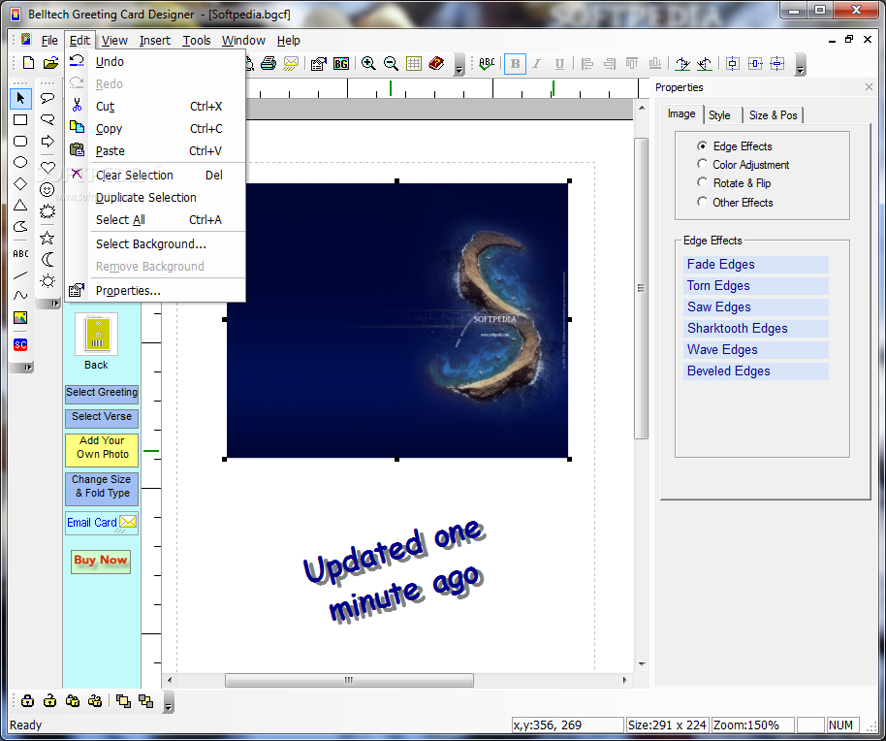The height and width of the screenshot is (741, 886).
Task: Select the Rotate & Flip radio button
Action: 702,182
